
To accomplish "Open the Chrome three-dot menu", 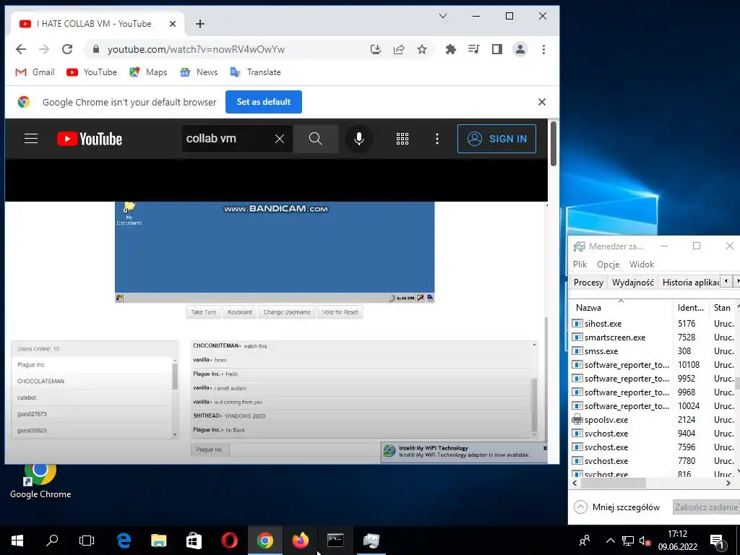I will tap(543, 49).
